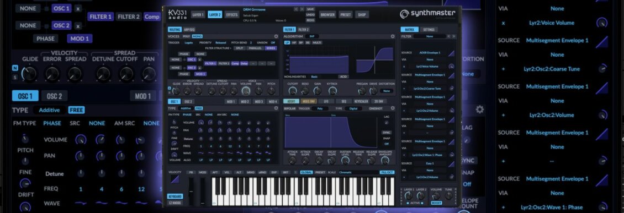Switch to the FILTER 2 tab
The image size is (624, 213).
(x=303, y=29)
